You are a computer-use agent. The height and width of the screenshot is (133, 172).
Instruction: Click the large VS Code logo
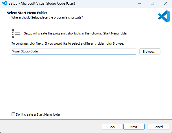(x=164, y=17)
